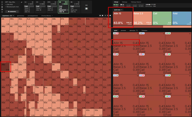The width and height of the screenshot is (192, 117).
Task: Click the text cursor icon in left sidebar
Action: (2, 12)
